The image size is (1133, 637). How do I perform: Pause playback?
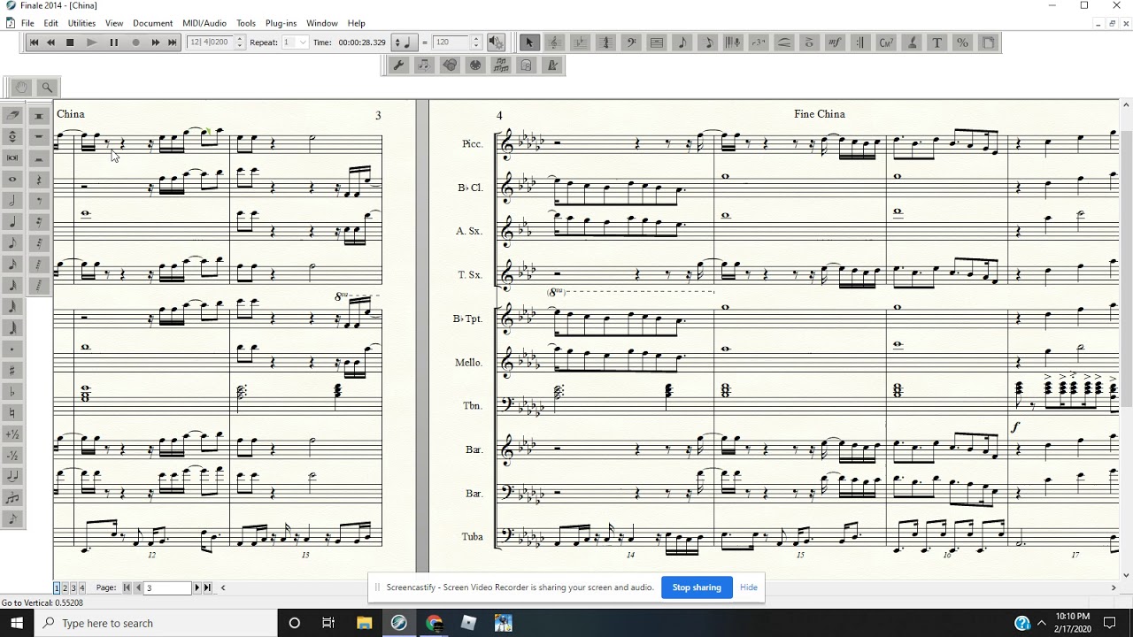click(113, 42)
